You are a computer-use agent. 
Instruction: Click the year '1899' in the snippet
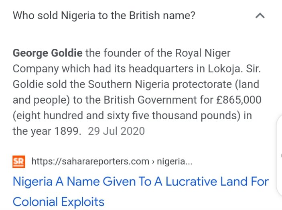(67, 131)
